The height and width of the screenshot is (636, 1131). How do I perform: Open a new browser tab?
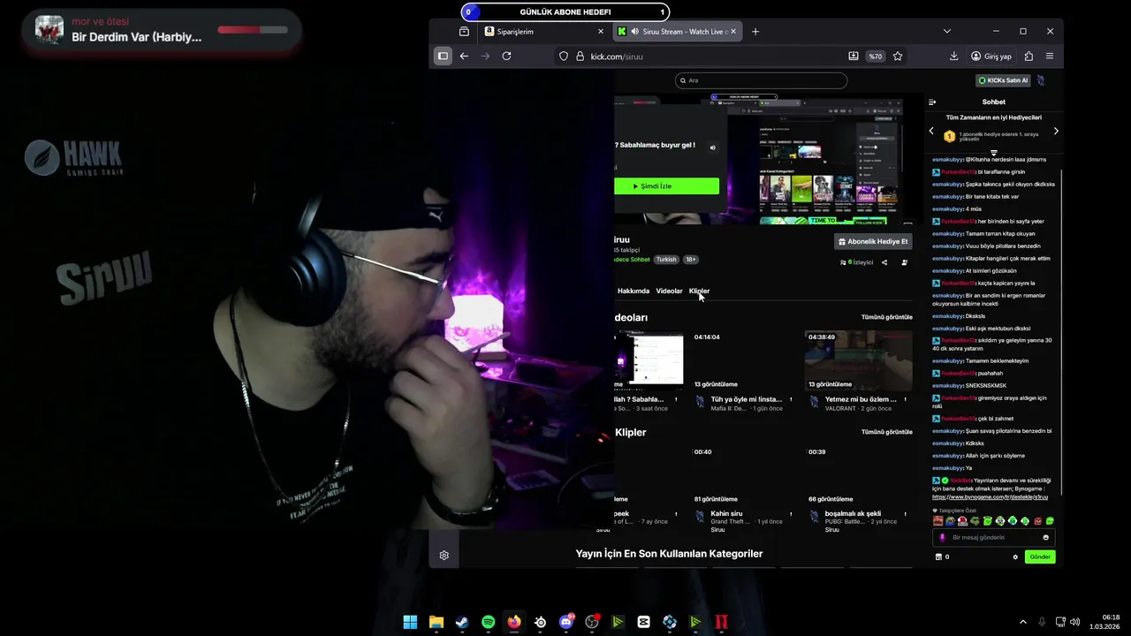pos(755,32)
